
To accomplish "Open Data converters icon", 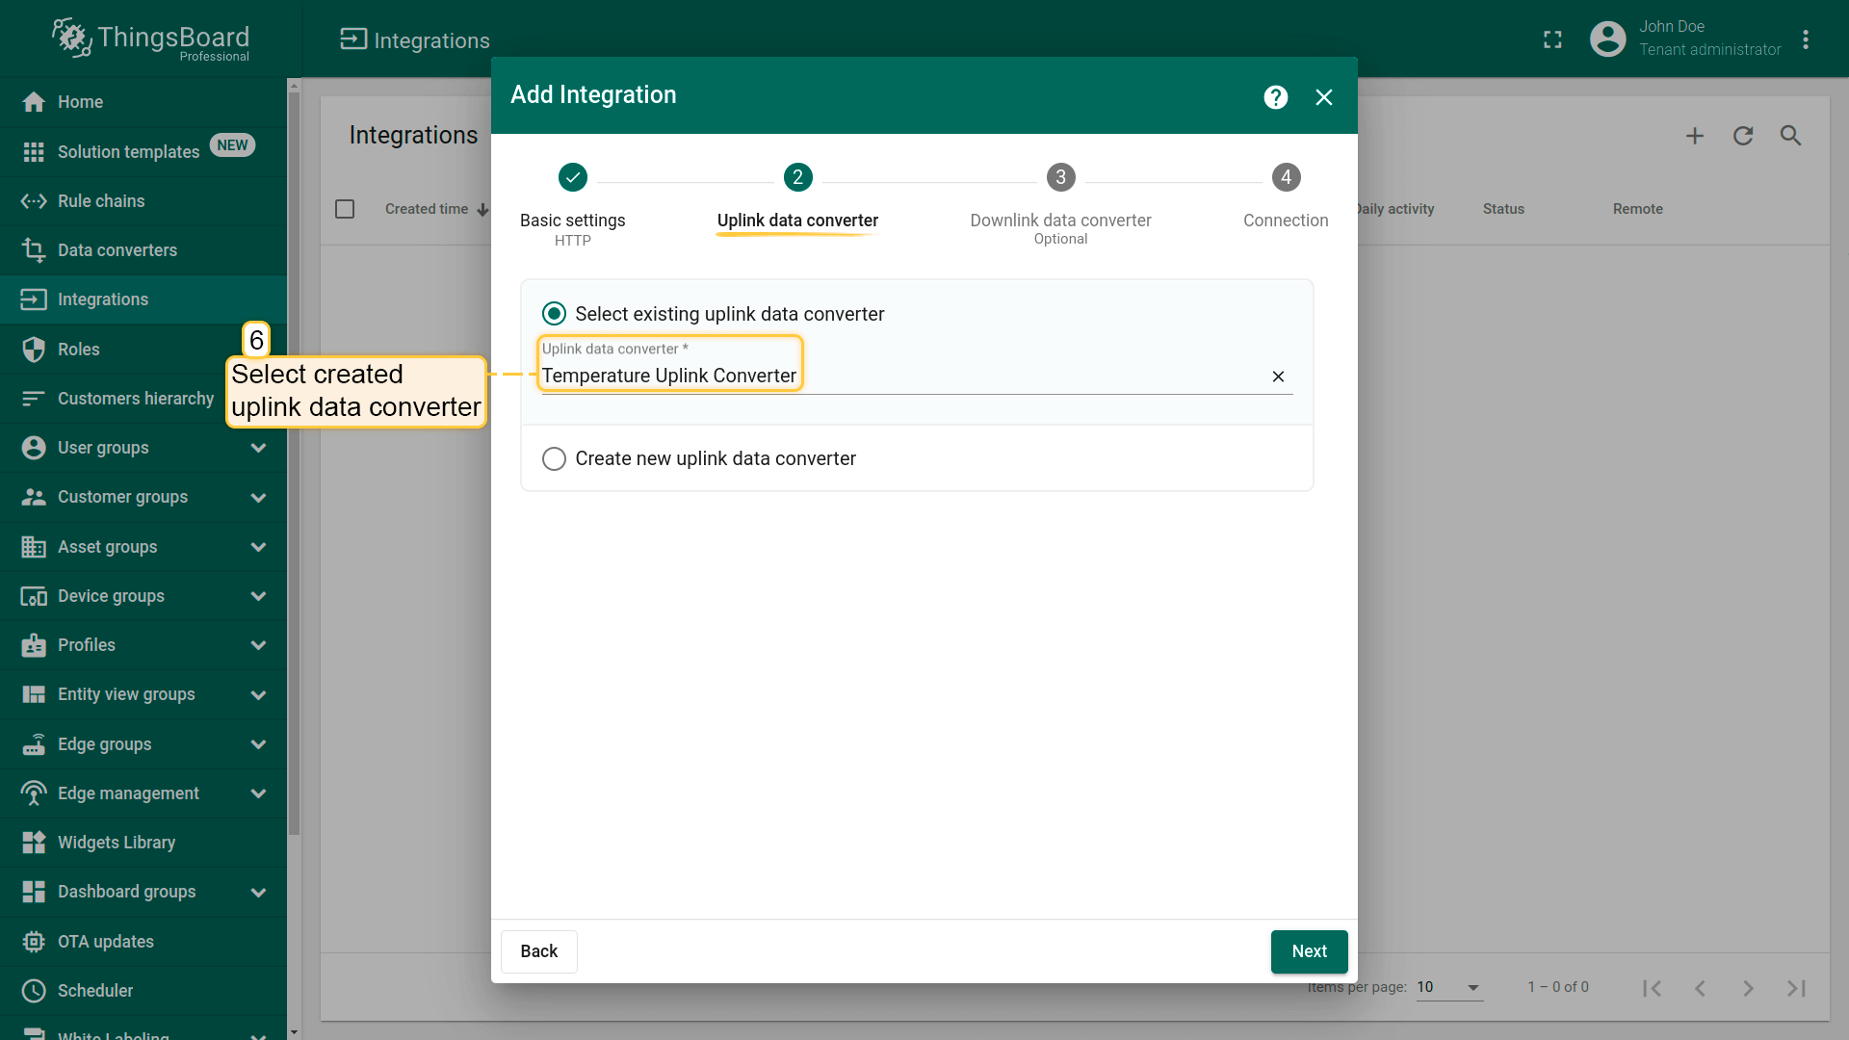I will pos(34,250).
